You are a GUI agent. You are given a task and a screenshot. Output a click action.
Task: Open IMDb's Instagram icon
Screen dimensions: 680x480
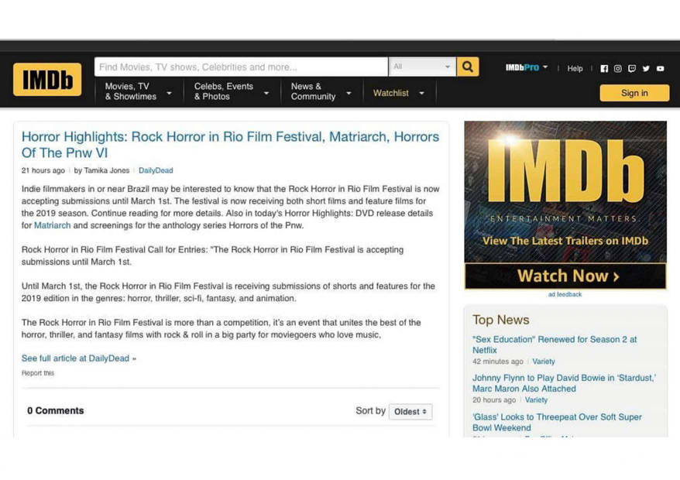click(618, 68)
